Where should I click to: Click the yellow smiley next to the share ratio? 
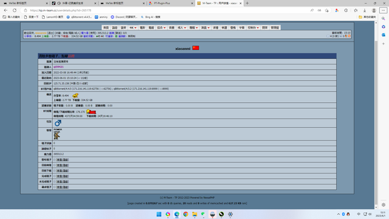[75, 96]
